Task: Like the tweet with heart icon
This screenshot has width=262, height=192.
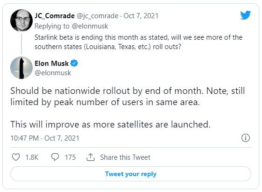Action: coord(16,157)
